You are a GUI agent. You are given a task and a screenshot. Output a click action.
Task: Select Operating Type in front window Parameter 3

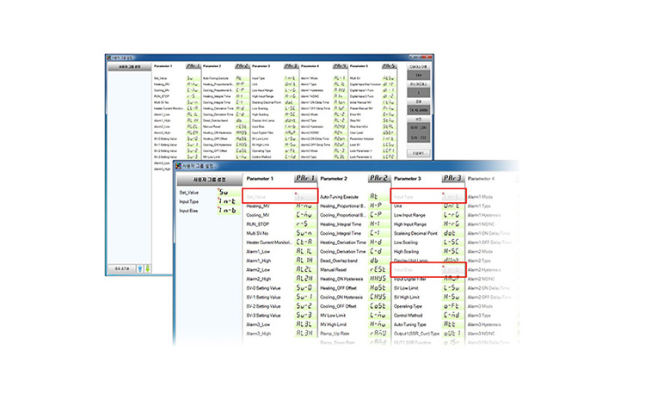pyautogui.click(x=408, y=306)
